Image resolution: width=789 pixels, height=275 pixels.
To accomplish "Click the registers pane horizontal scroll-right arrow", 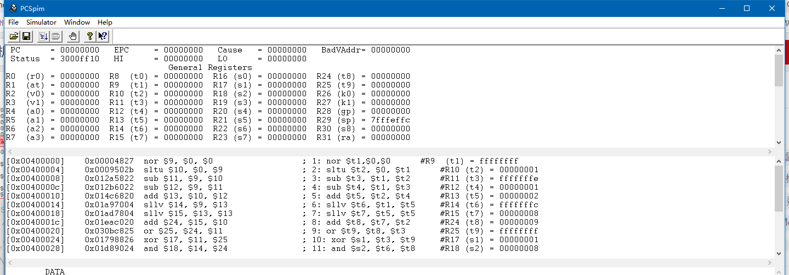I will (769, 151).
